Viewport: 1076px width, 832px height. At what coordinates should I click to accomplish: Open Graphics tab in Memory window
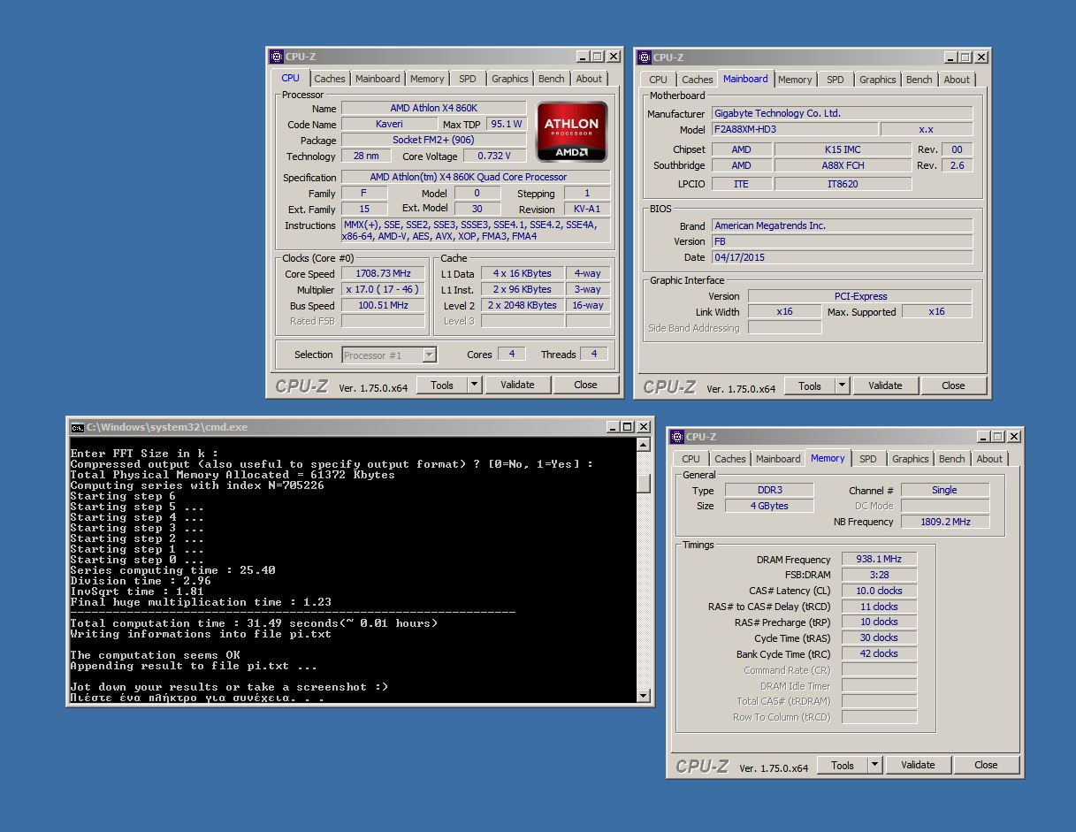tap(911, 459)
